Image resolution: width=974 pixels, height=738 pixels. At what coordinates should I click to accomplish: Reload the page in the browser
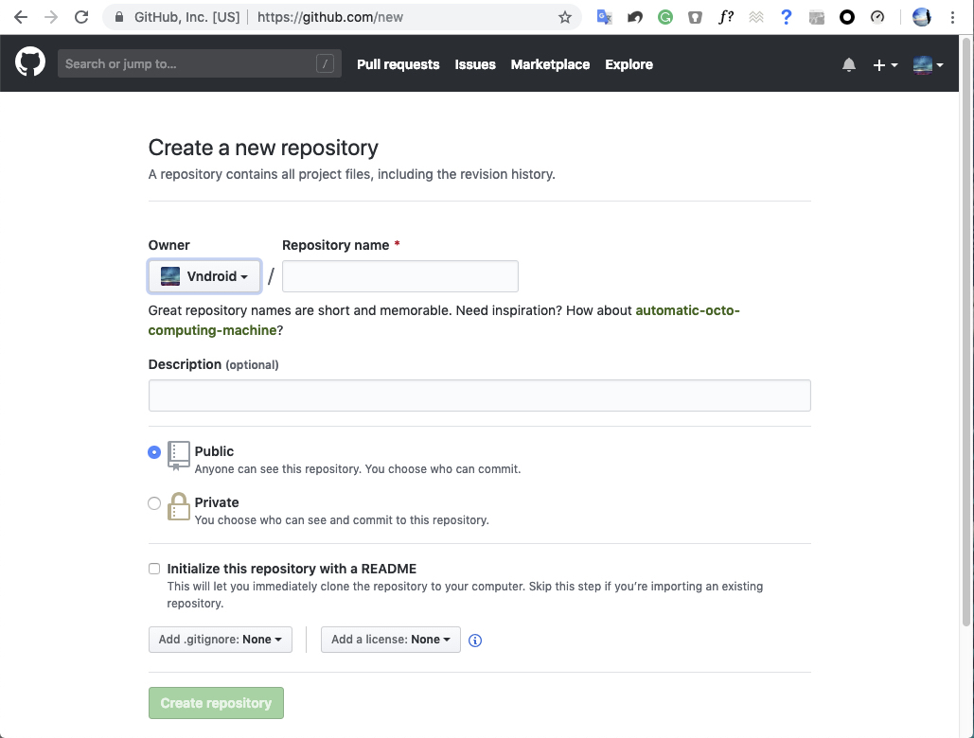click(x=81, y=17)
